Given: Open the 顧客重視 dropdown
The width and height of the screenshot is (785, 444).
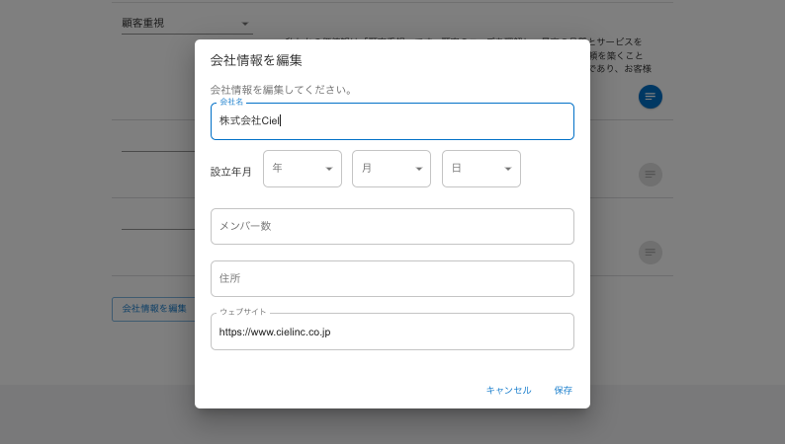Looking at the screenshot, I should point(187,23).
